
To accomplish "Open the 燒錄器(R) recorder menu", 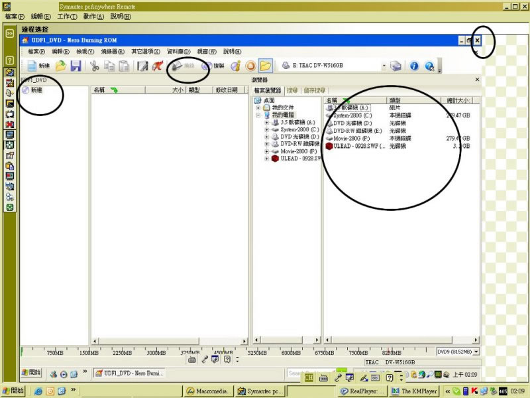I will [113, 52].
